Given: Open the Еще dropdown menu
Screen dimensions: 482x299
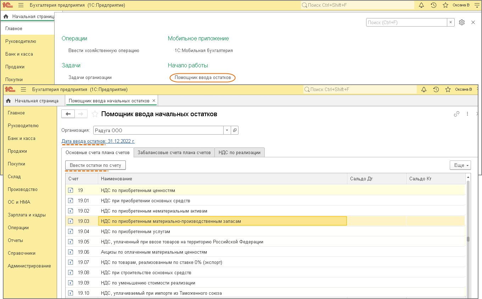Looking at the screenshot, I should pos(460,165).
